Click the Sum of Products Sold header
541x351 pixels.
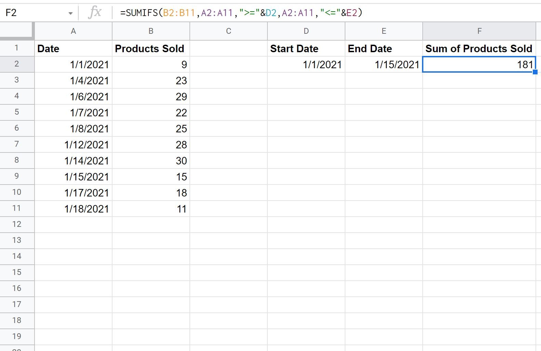click(x=479, y=48)
